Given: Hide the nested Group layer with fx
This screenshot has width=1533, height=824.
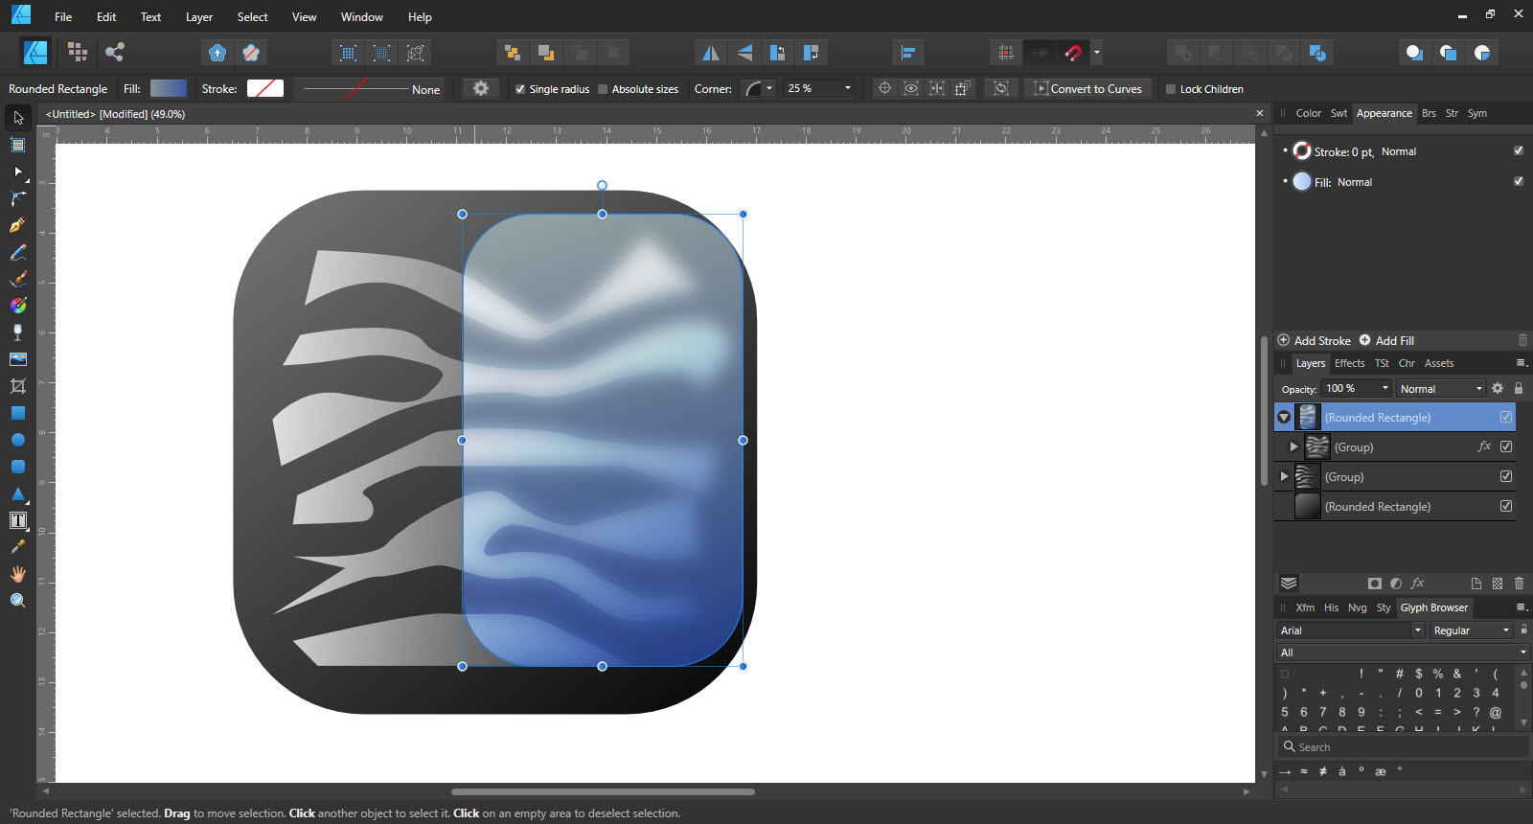Looking at the screenshot, I should pos(1506,446).
